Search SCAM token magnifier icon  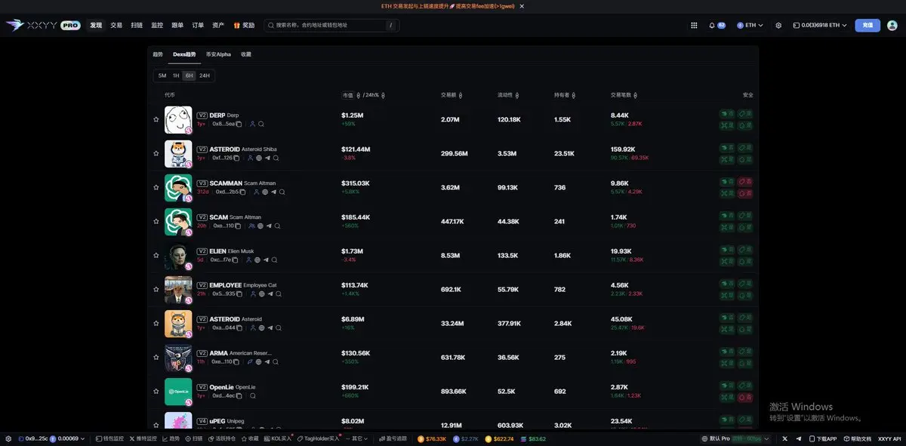click(277, 226)
